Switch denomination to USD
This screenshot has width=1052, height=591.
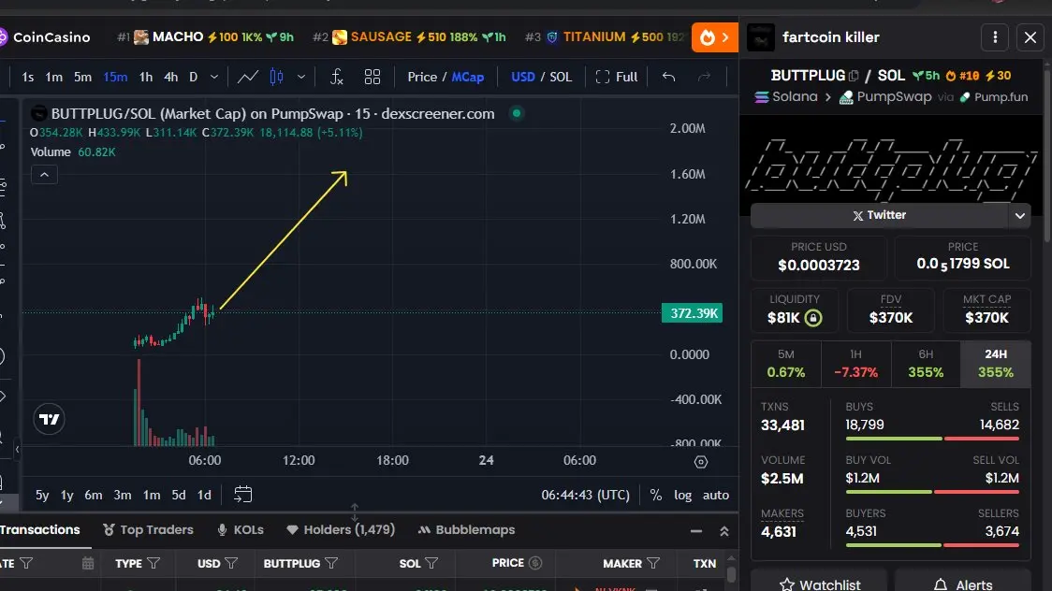click(522, 77)
